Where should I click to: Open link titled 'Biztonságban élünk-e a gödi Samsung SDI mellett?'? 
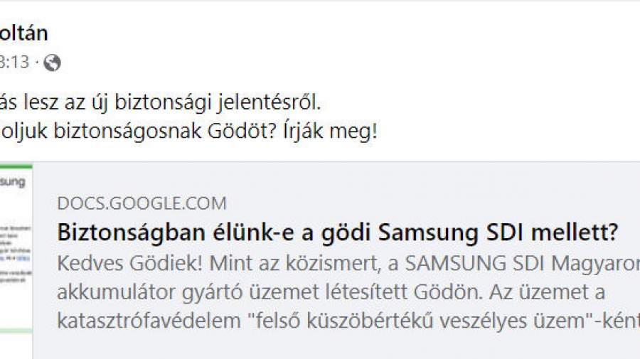pyautogui.click(x=338, y=232)
